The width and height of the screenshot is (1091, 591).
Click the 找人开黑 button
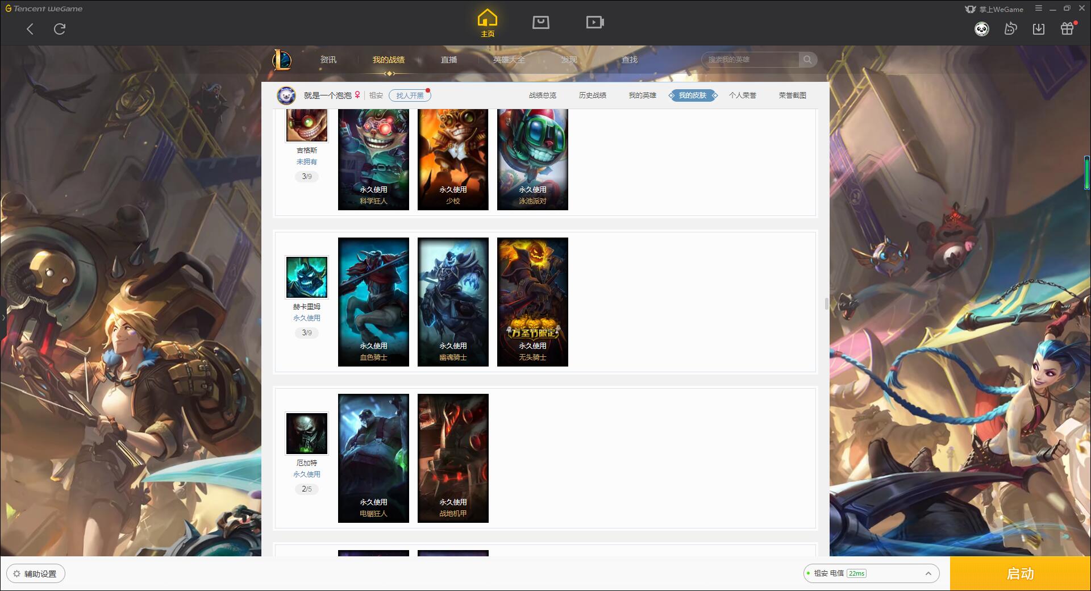click(410, 95)
